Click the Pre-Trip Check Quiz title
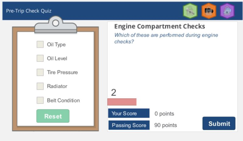 (29, 11)
